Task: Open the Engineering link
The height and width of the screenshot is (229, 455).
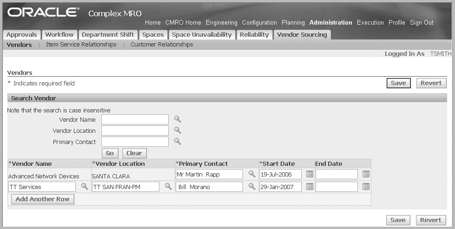Action: click(221, 23)
